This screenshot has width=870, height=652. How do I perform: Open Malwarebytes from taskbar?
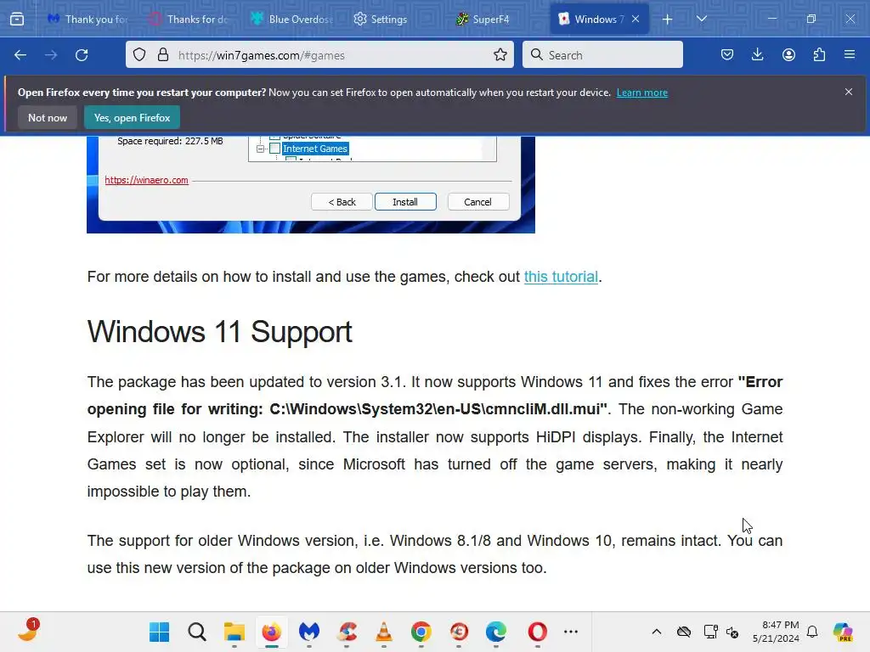tap(309, 632)
